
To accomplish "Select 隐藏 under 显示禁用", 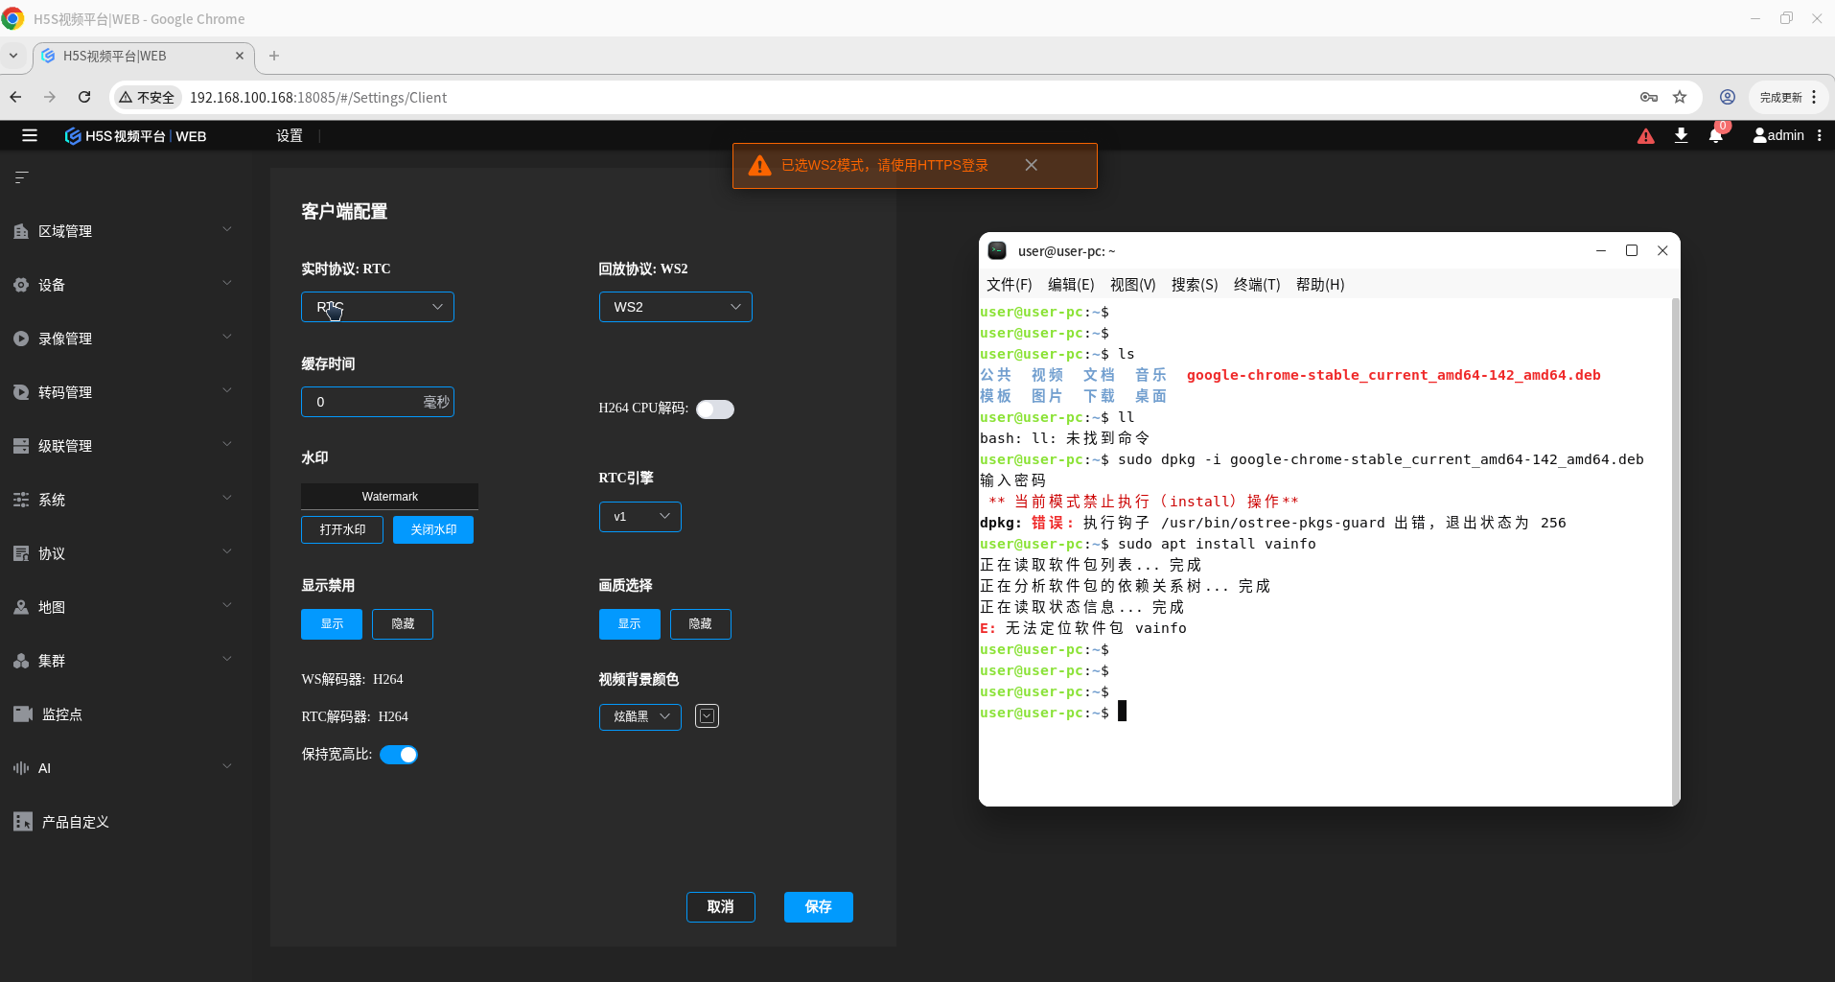I will click(x=403, y=624).
